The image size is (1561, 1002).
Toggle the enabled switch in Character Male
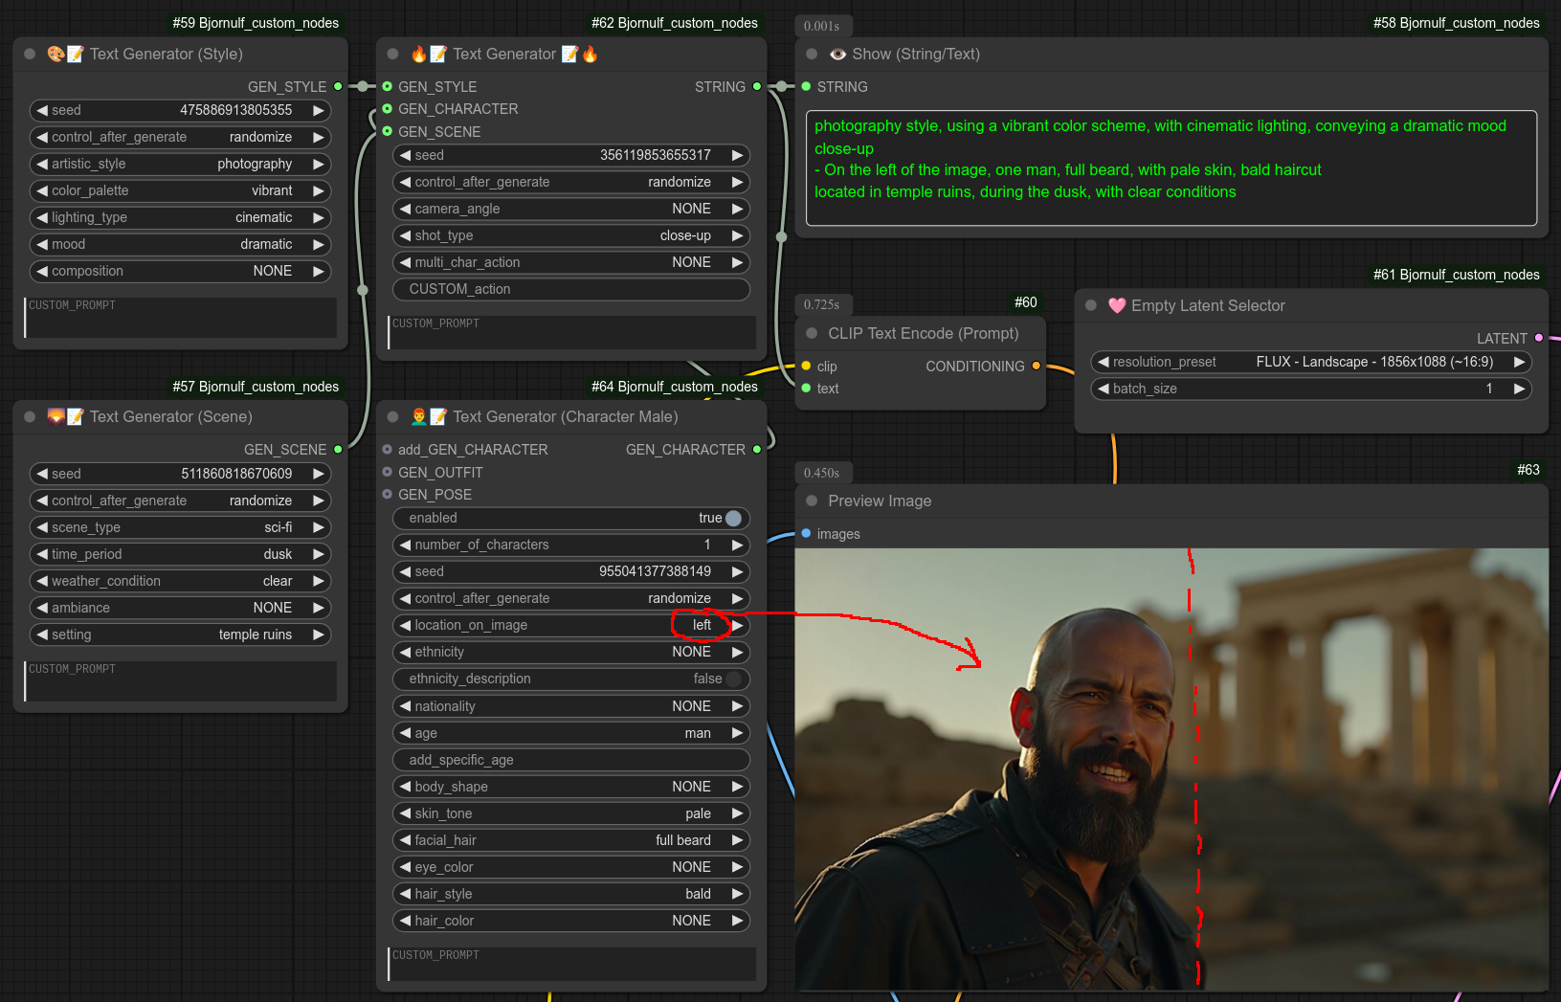click(x=733, y=519)
